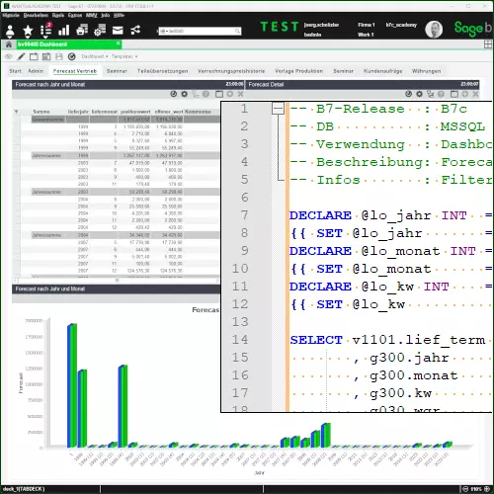The width and height of the screenshot is (494, 494).
Task: Click the b7c_academy label in the header
Action: pyautogui.click(x=401, y=25)
